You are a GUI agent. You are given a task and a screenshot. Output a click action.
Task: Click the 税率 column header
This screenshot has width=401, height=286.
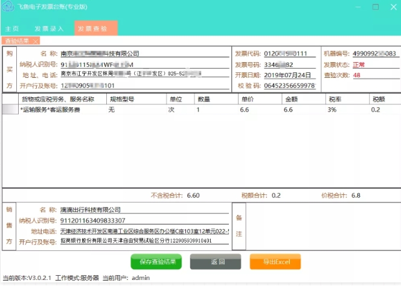pos(347,99)
